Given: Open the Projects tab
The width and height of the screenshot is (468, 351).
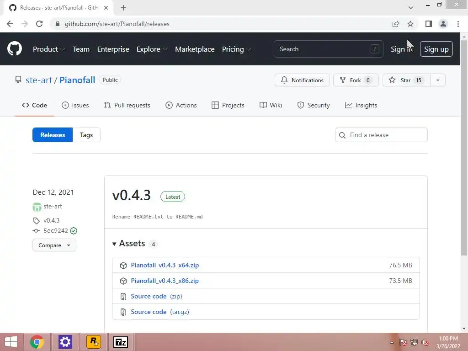Looking at the screenshot, I should coord(228,106).
